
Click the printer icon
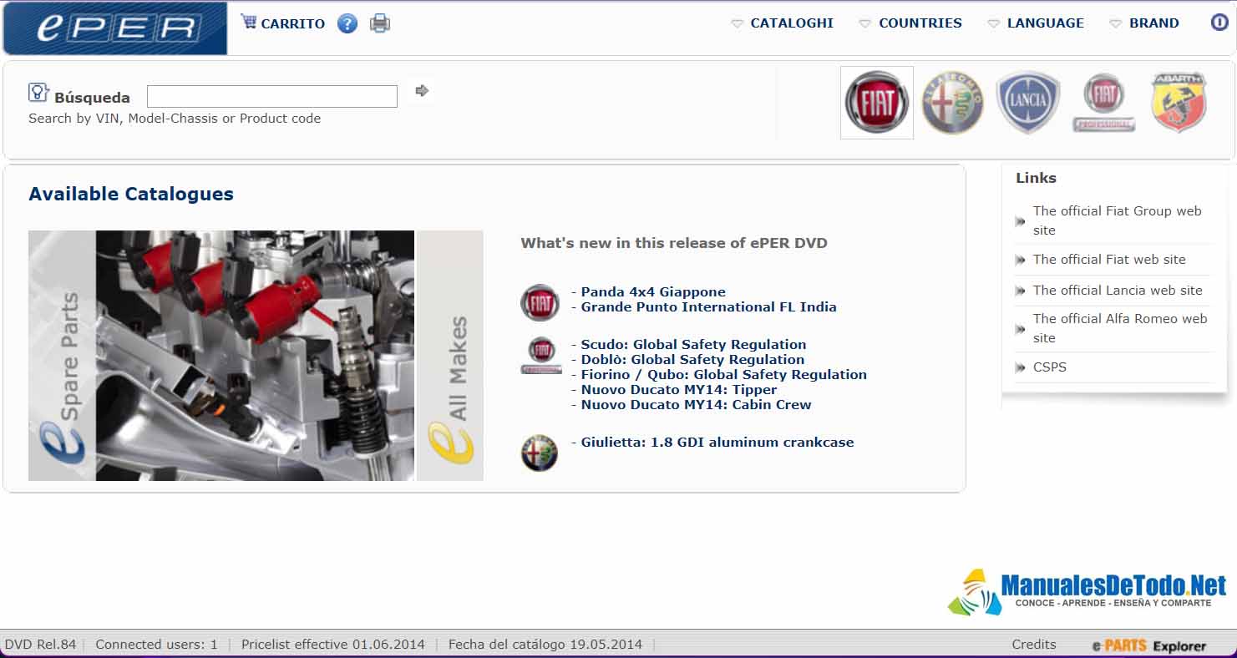click(x=380, y=23)
